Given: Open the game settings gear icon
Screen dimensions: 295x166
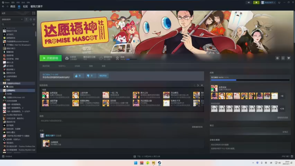Looking at the screenshot, I should 277,58.
